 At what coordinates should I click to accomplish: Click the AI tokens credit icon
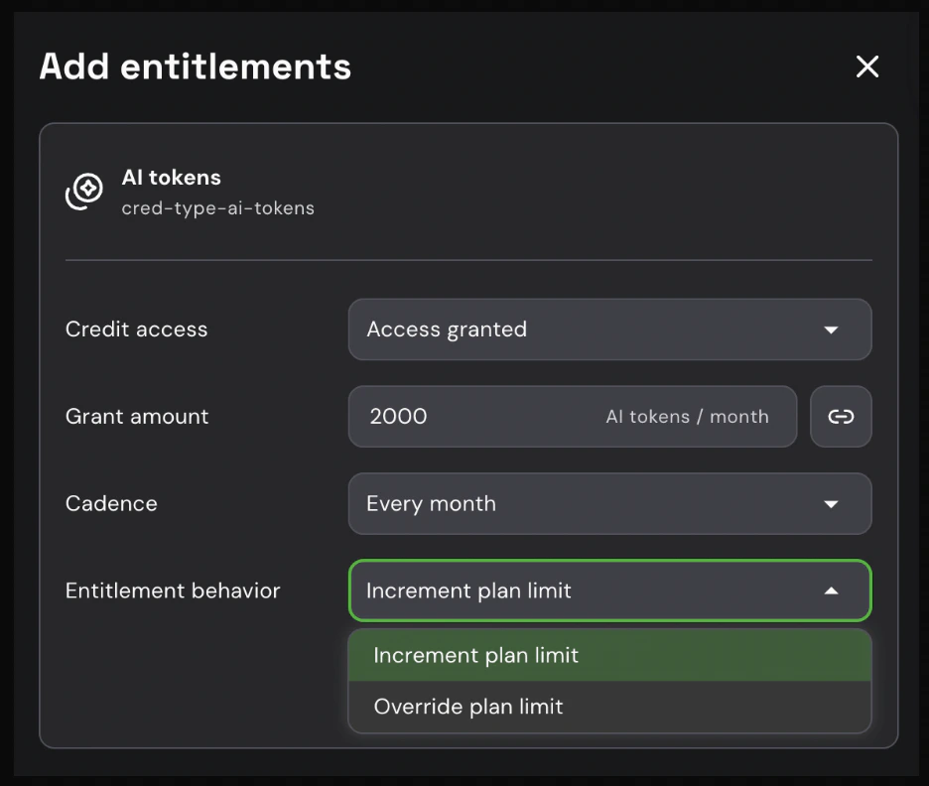84,190
